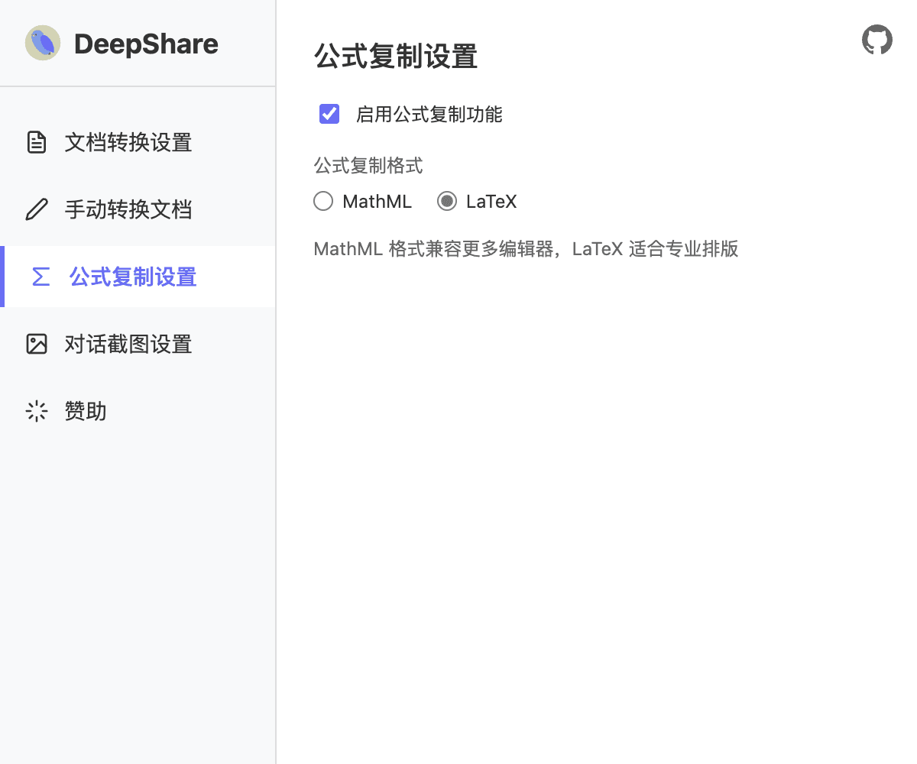This screenshot has width=917, height=764.
Task: Click the hint text about LaTeX typesetting
Action: (x=526, y=248)
